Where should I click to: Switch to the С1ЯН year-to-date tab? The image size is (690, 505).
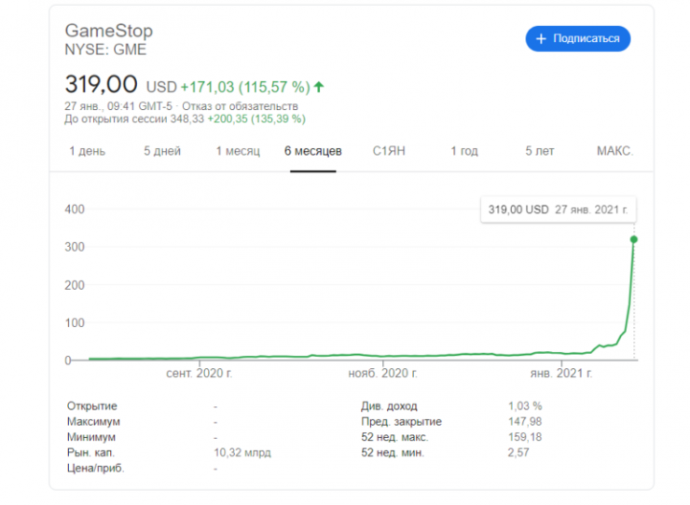(x=388, y=151)
